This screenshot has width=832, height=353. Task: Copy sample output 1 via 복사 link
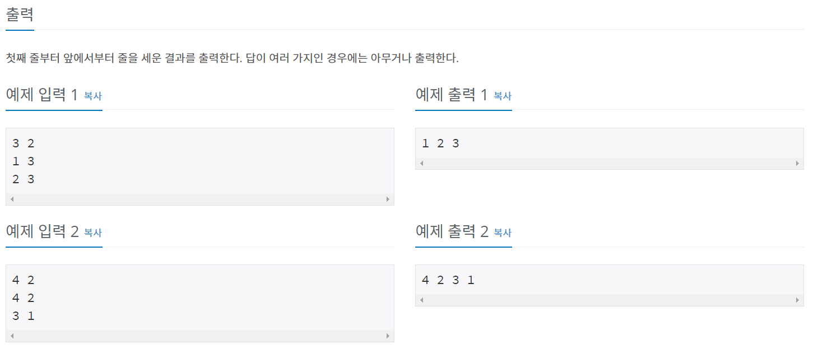coord(503,96)
